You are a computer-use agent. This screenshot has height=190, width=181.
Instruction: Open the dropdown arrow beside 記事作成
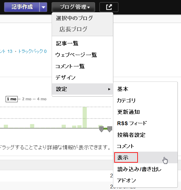(43, 7)
